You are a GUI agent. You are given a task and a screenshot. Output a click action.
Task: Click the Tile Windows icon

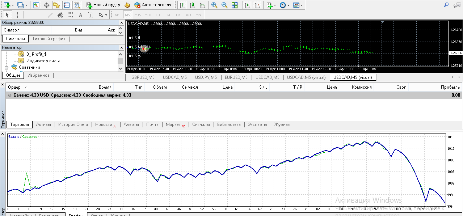(x=235, y=5)
